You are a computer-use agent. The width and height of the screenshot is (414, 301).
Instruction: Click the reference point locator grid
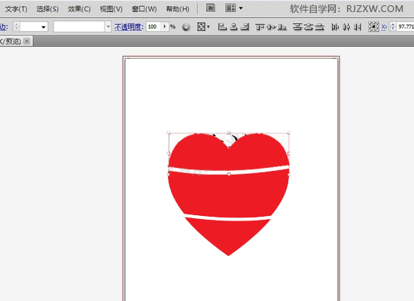[x=373, y=26]
